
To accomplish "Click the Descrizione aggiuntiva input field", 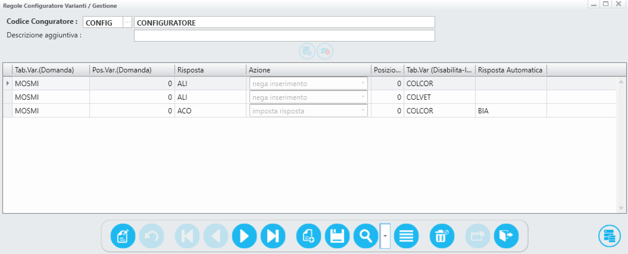I will [x=285, y=36].
